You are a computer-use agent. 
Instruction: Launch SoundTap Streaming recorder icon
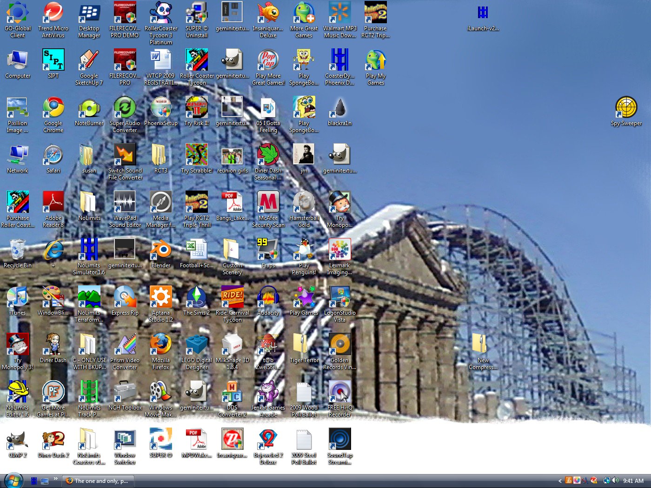tap(340, 446)
